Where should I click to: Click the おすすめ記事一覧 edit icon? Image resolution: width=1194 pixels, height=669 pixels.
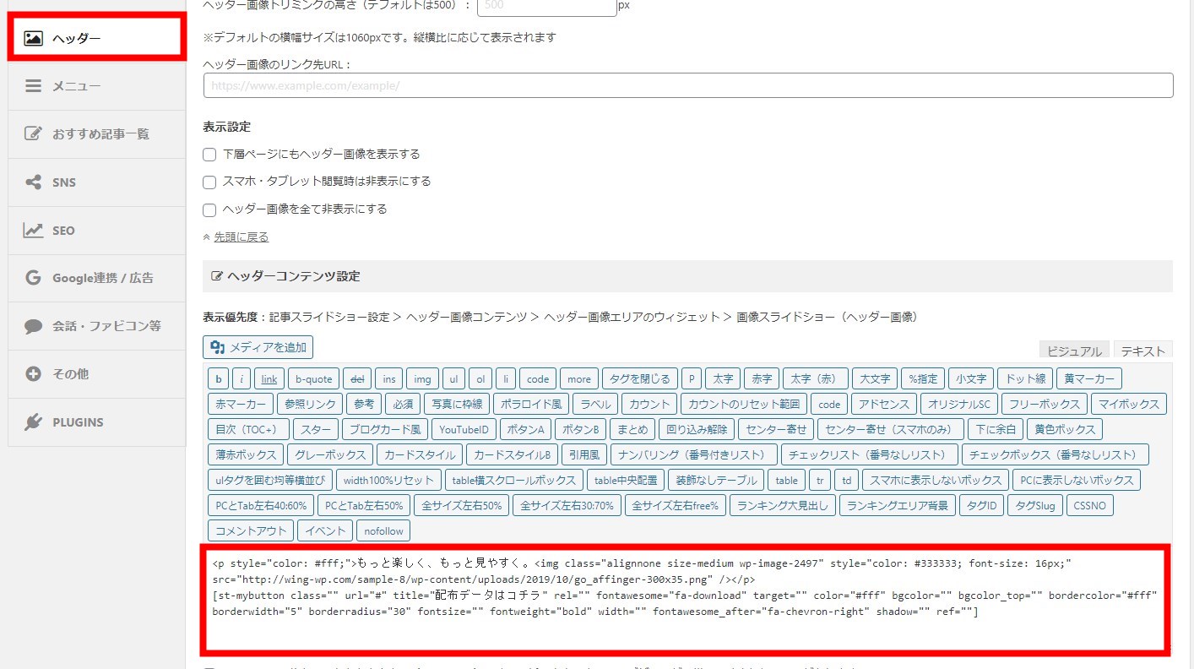click(x=34, y=134)
